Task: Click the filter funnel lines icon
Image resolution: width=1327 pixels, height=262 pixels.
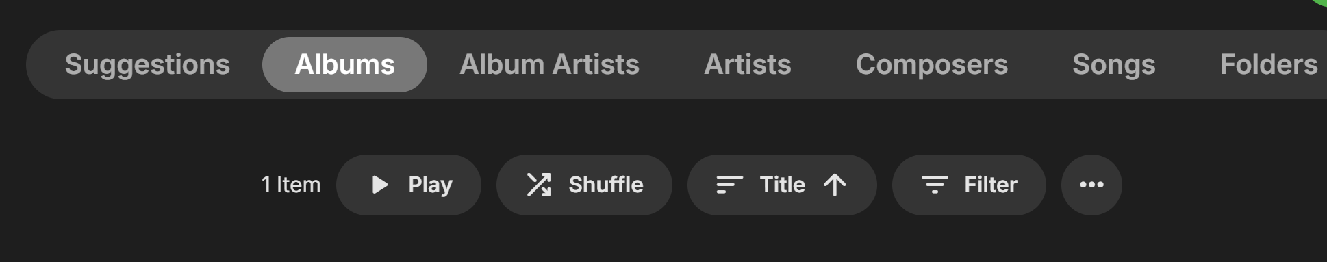Action: (935, 185)
